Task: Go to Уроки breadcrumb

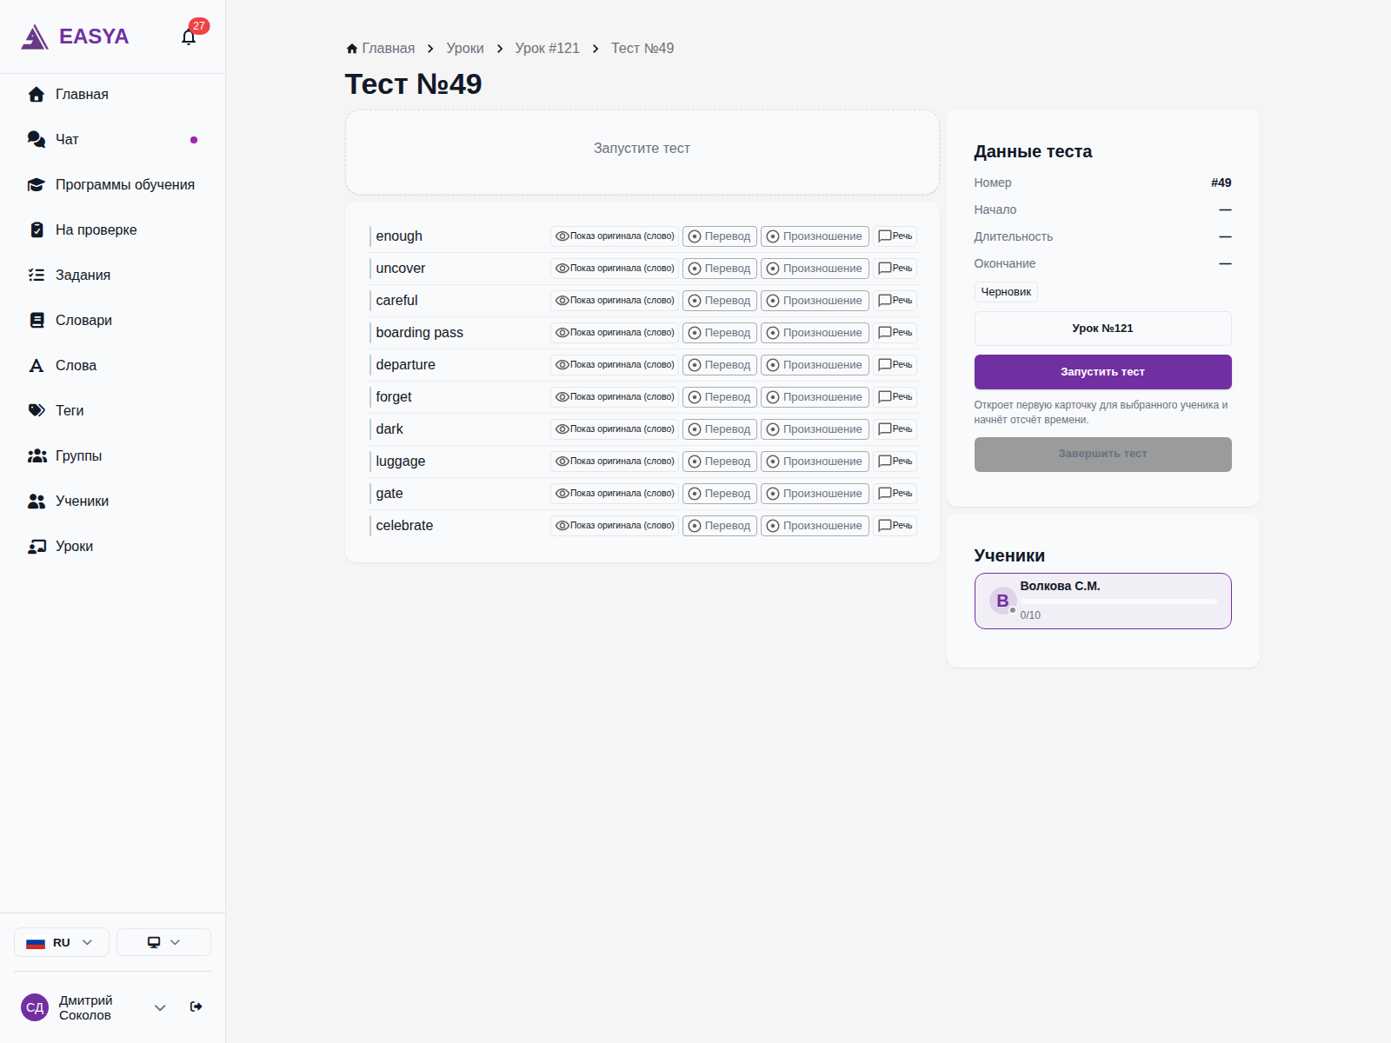Action: click(x=465, y=49)
